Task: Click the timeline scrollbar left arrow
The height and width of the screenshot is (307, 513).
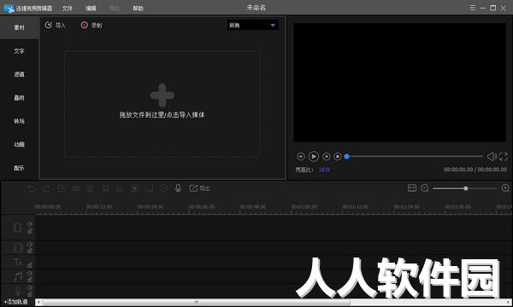Action: (38, 302)
